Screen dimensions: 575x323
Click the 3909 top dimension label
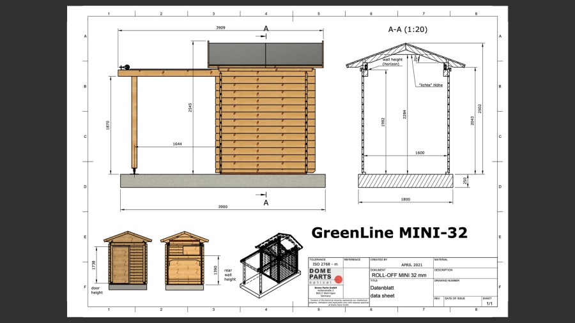pyautogui.click(x=220, y=28)
